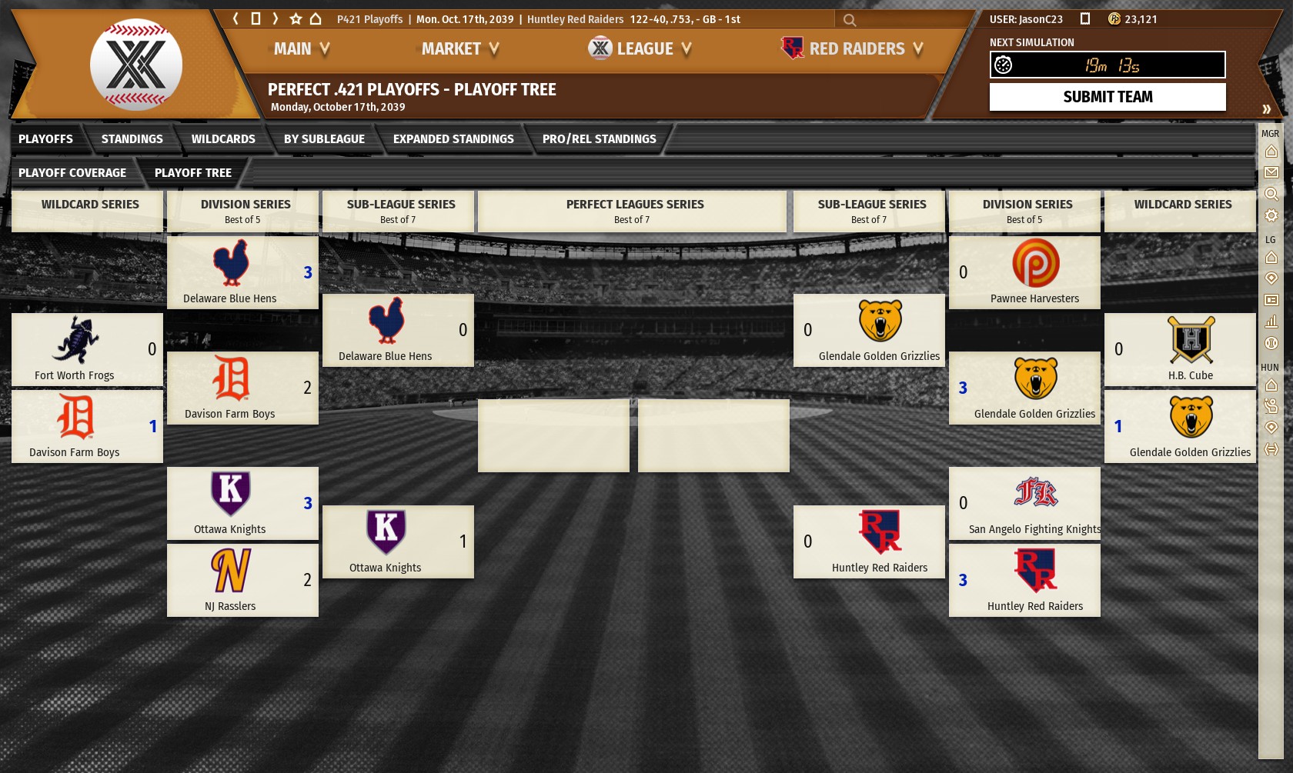Image resolution: width=1293 pixels, height=773 pixels.
Task: Switch to the PLAYOFFS tab
Action: (45, 139)
